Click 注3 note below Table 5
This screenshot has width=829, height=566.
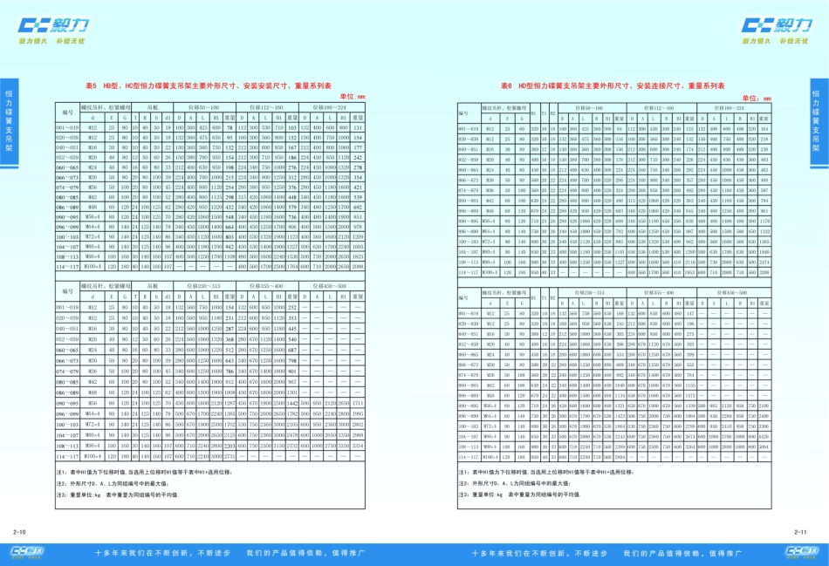click(x=118, y=495)
